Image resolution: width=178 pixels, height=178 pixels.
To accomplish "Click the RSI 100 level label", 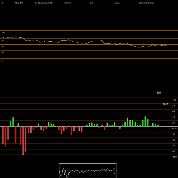I will click(x=3, y=32).
